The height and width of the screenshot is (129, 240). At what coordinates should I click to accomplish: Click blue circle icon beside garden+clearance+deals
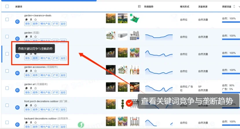(x=17, y=22)
